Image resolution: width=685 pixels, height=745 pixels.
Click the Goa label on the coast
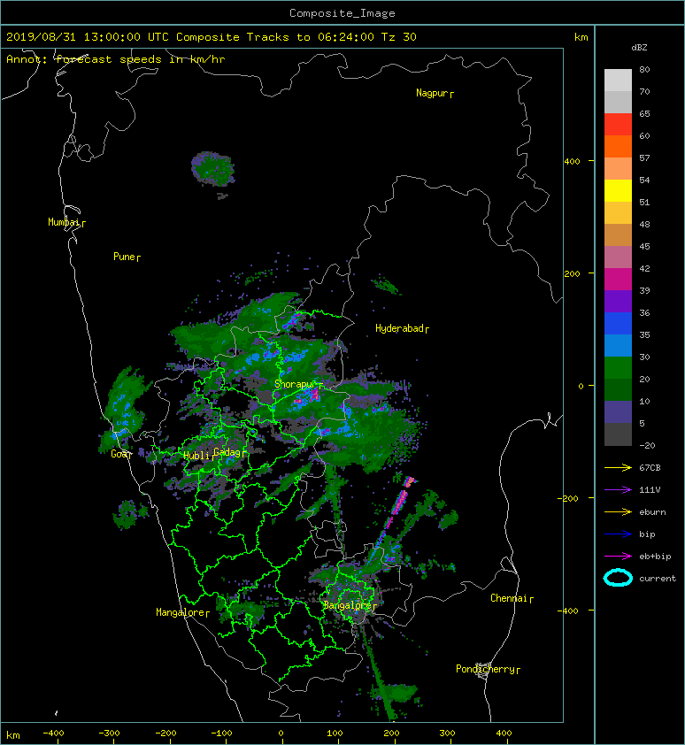coord(119,454)
